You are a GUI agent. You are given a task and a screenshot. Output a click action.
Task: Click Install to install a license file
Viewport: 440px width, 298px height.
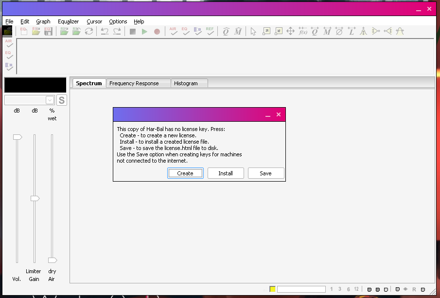point(226,173)
